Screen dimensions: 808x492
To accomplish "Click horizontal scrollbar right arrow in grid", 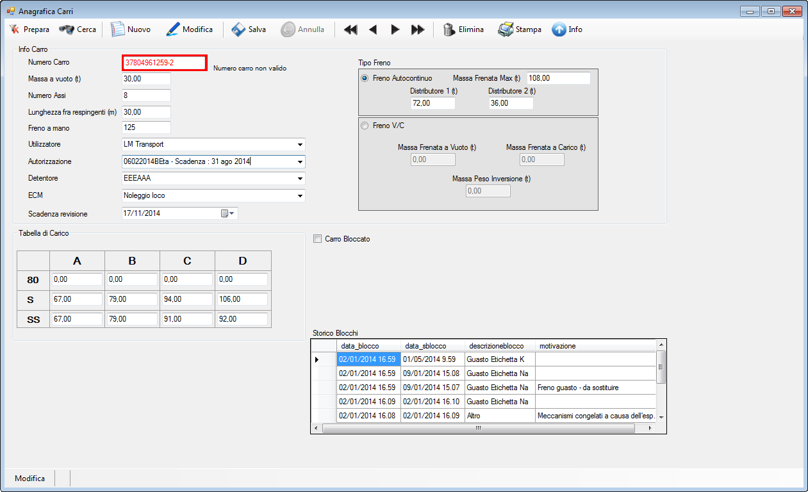I will [650, 428].
